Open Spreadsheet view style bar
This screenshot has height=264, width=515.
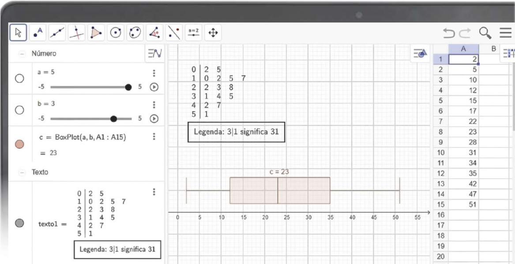click(x=508, y=53)
